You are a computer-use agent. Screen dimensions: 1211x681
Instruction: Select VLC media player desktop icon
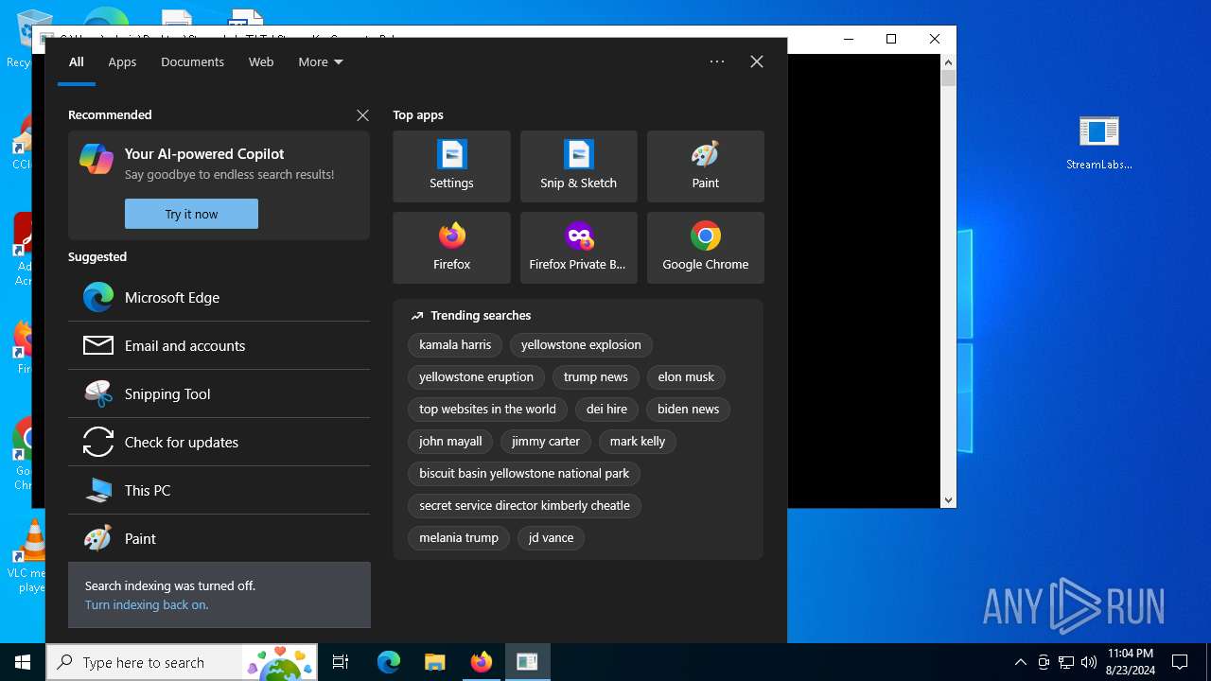click(31, 556)
